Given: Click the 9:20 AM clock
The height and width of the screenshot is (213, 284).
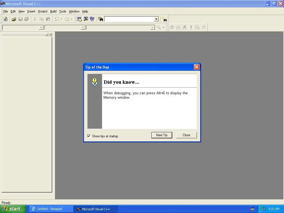Looking at the screenshot, I should pos(274,209).
